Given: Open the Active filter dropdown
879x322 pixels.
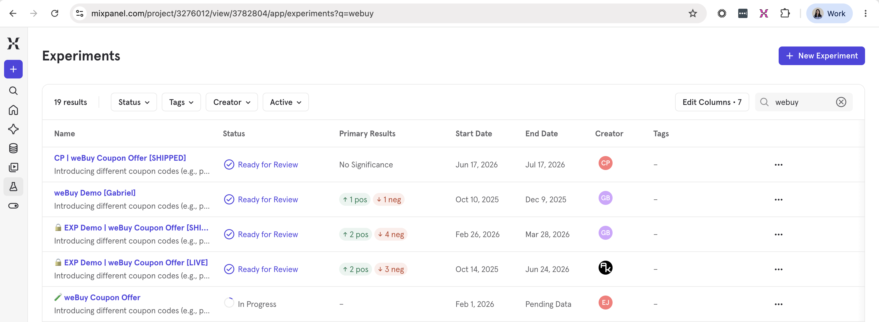Looking at the screenshot, I should pos(286,102).
